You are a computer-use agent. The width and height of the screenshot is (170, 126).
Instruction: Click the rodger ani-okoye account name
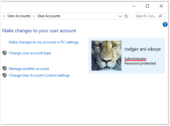click(143, 49)
